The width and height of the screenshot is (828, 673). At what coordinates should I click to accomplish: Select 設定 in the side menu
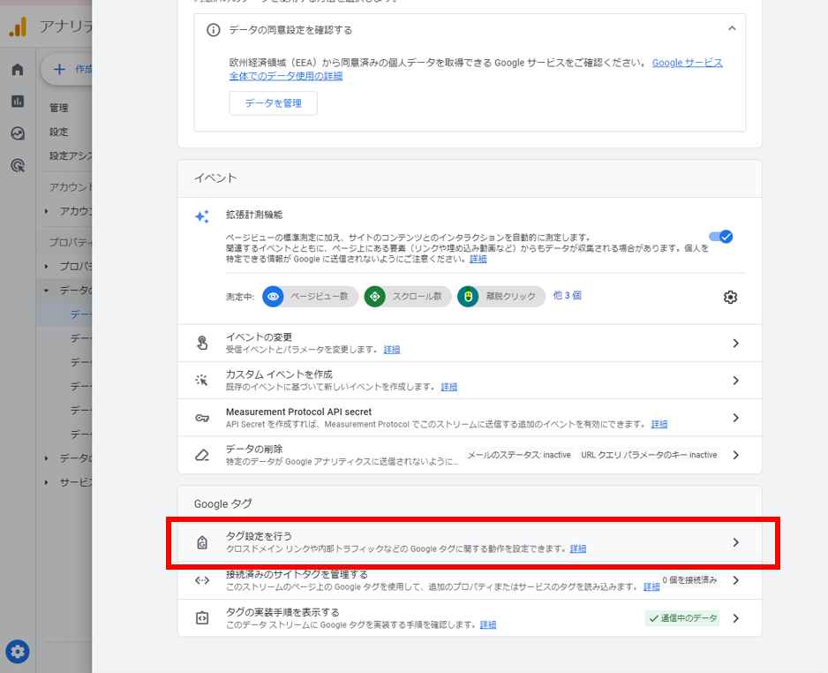coord(58,132)
